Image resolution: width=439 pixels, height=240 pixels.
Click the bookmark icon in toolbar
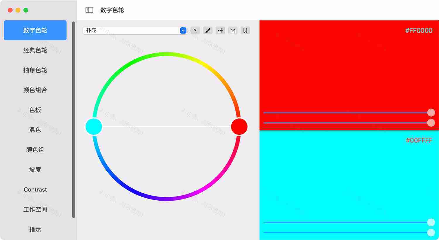click(245, 30)
